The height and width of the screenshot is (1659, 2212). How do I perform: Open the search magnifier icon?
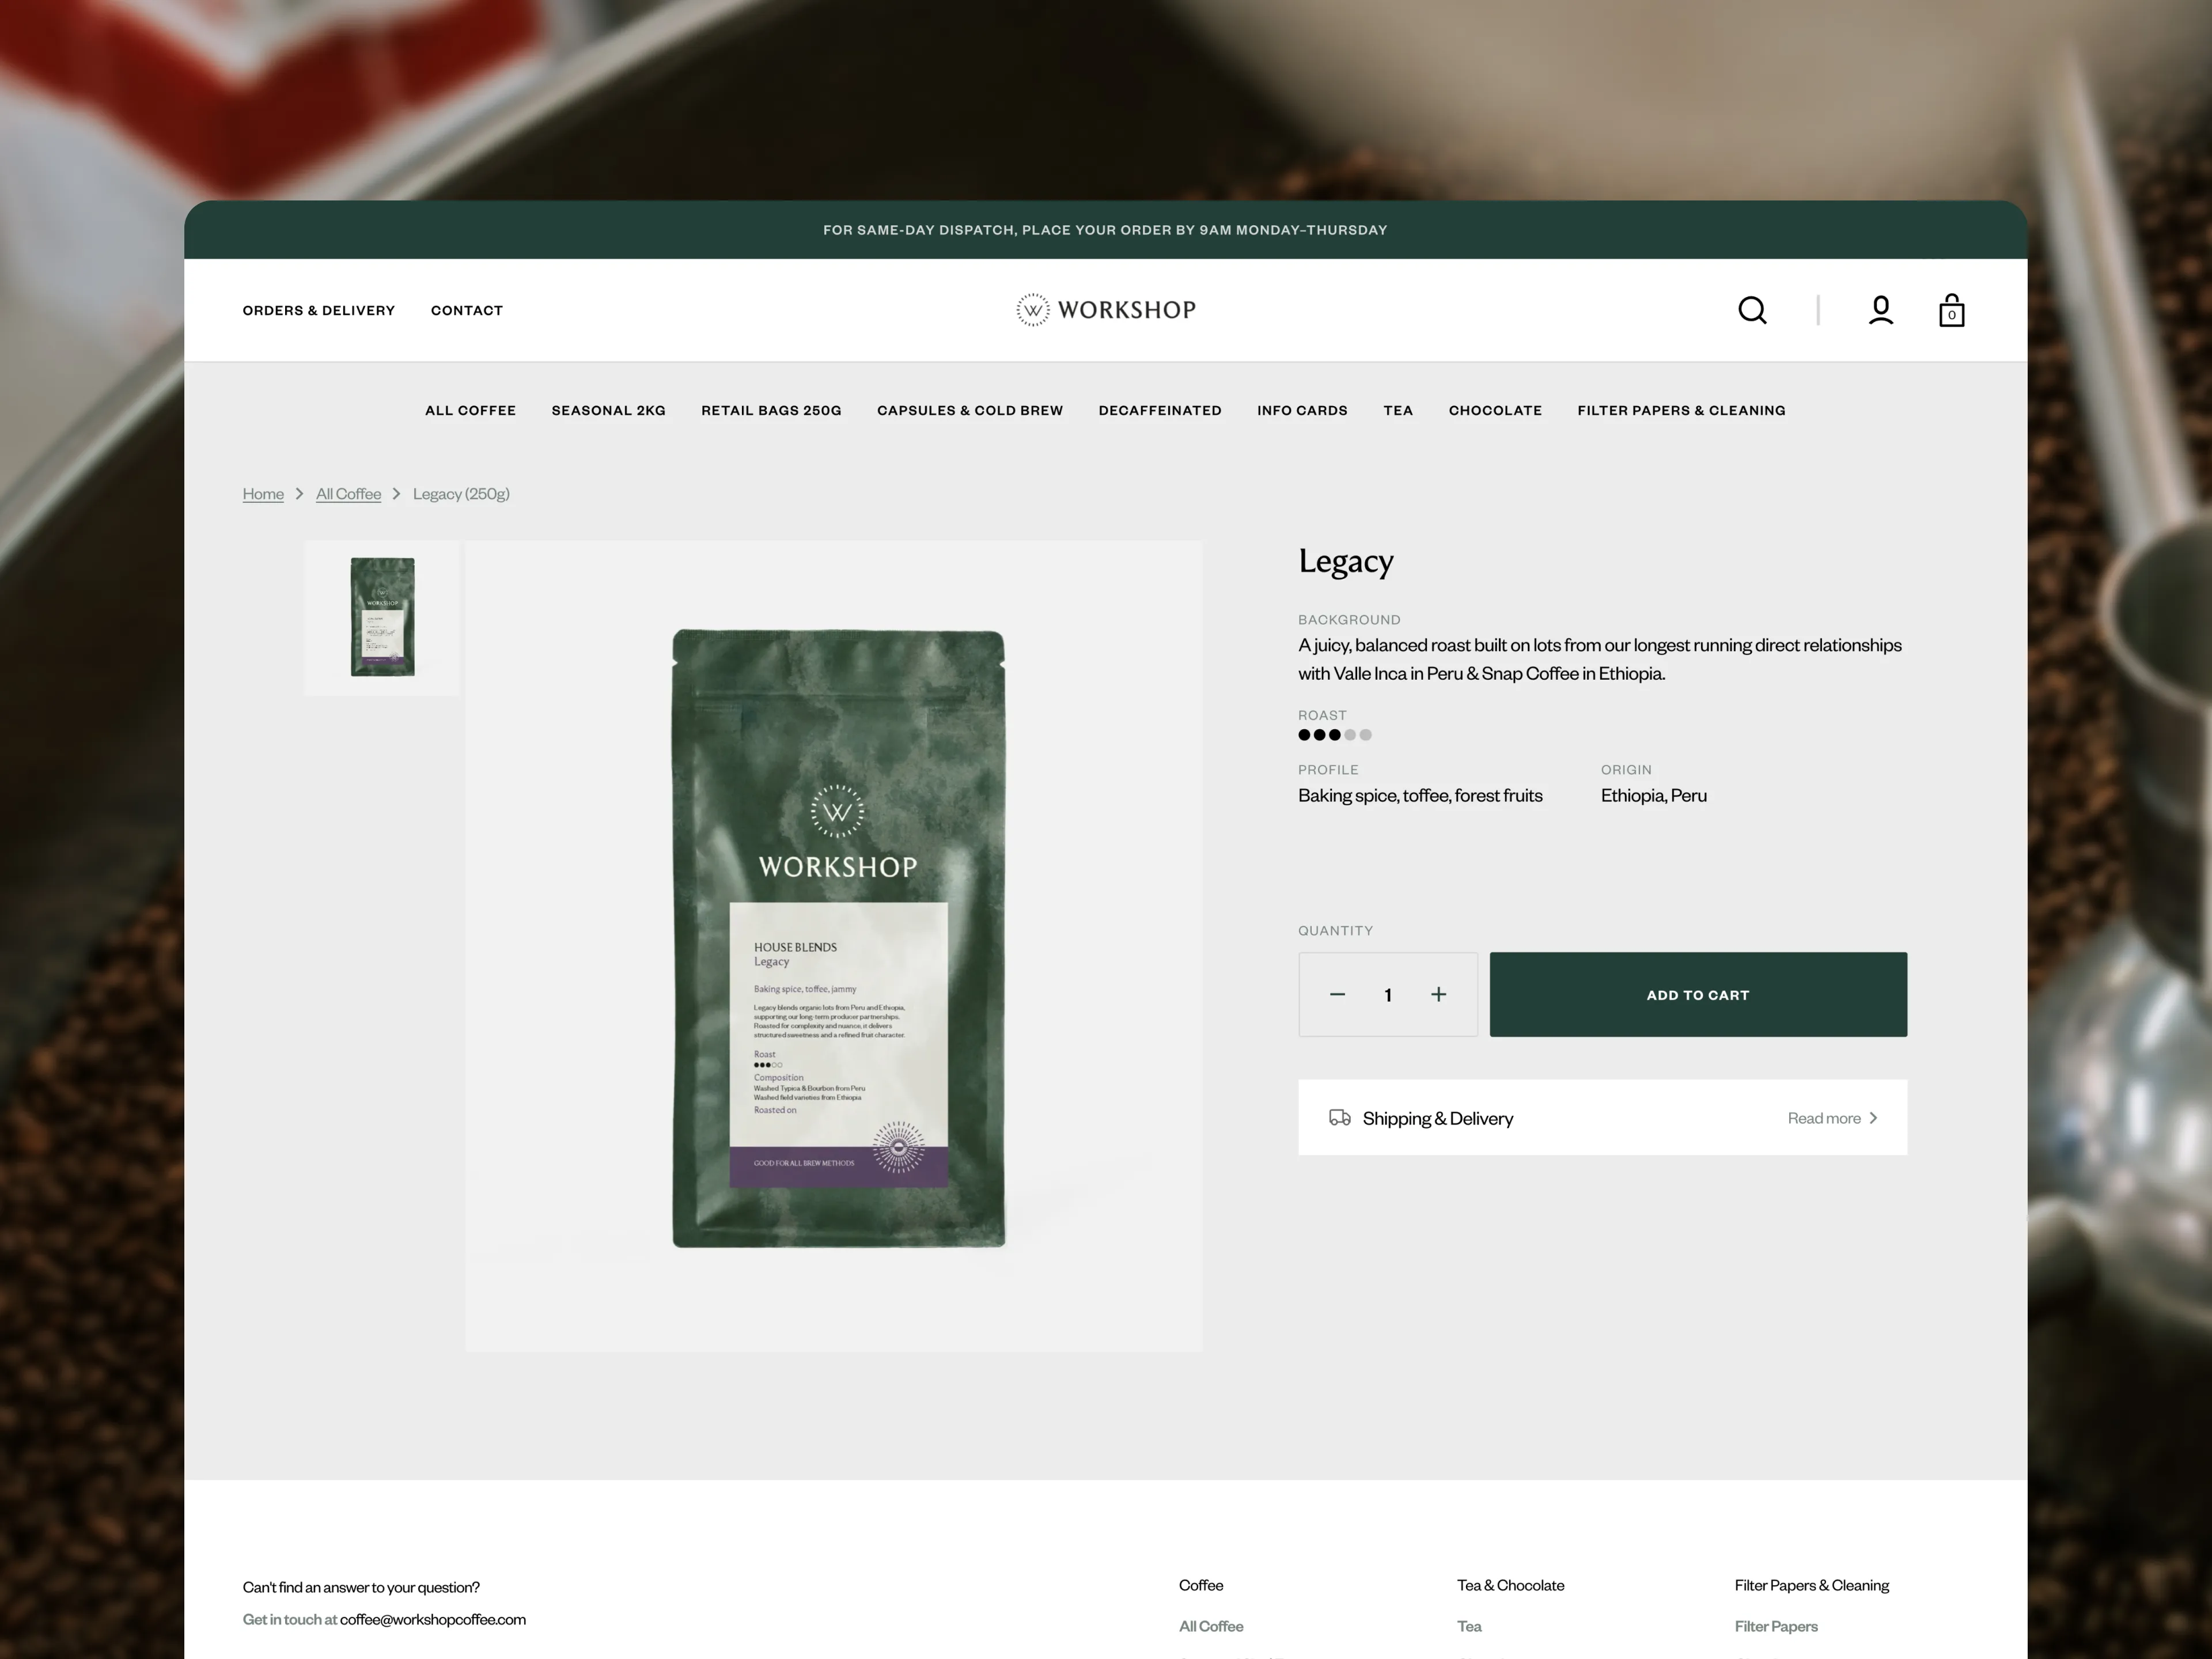tap(1752, 310)
